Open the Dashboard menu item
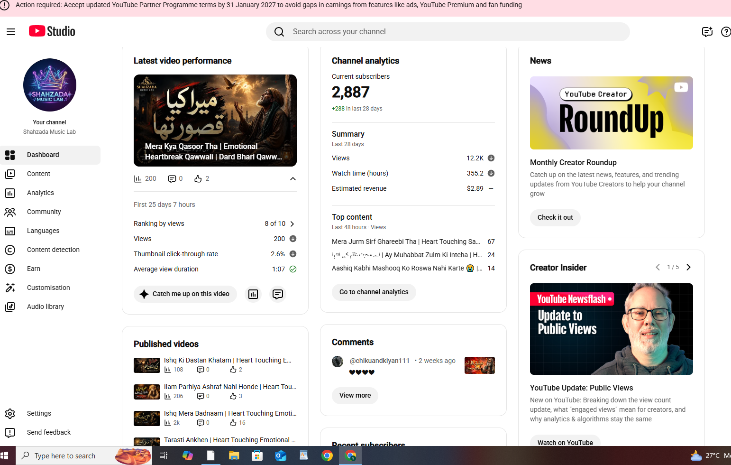 point(50,155)
